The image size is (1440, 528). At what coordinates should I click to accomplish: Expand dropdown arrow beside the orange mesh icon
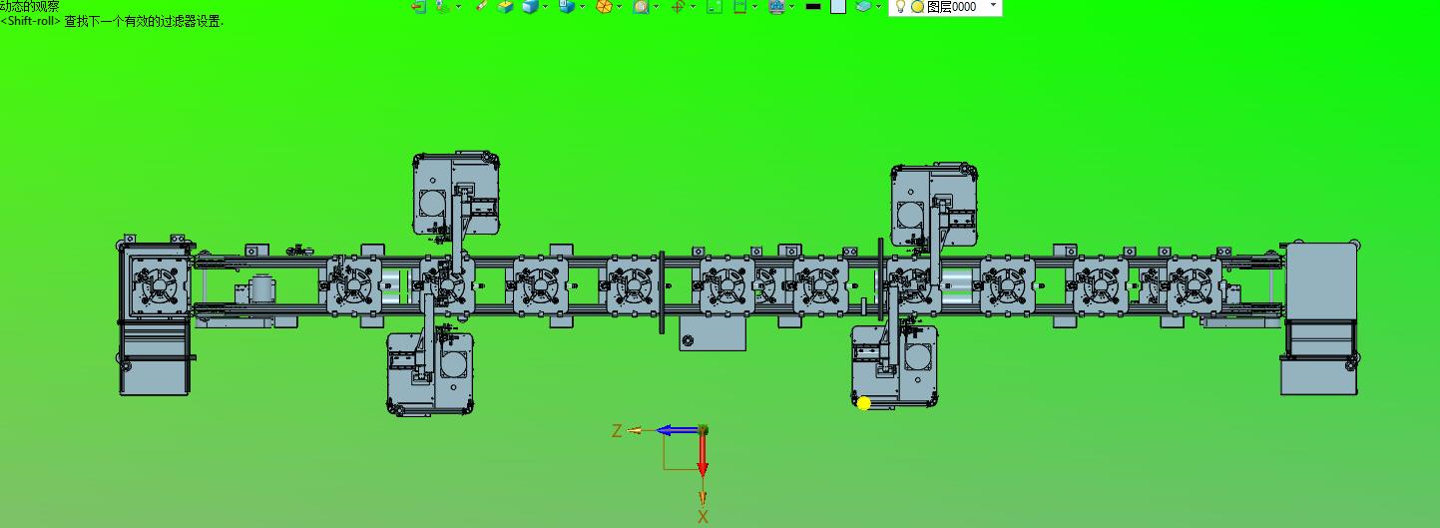coord(620,6)
